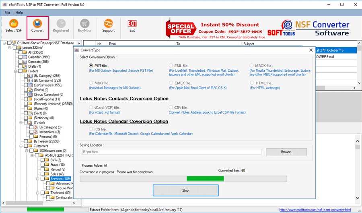Click the No. column header

click(x=101, y=43)
